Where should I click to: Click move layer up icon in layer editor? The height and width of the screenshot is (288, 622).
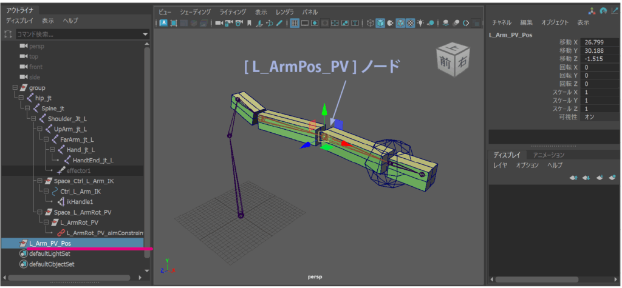(x=573, y=178)
